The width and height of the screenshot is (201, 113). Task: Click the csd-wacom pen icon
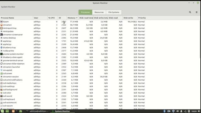(x=1, y=106)
